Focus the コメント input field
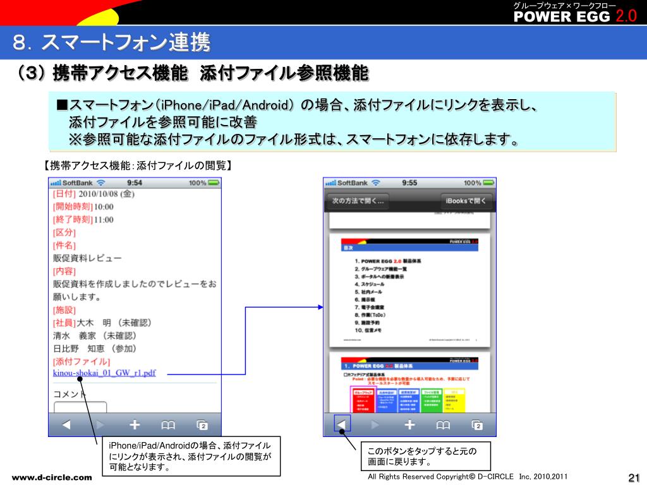647x485 pixels. (x=80, y=407)
